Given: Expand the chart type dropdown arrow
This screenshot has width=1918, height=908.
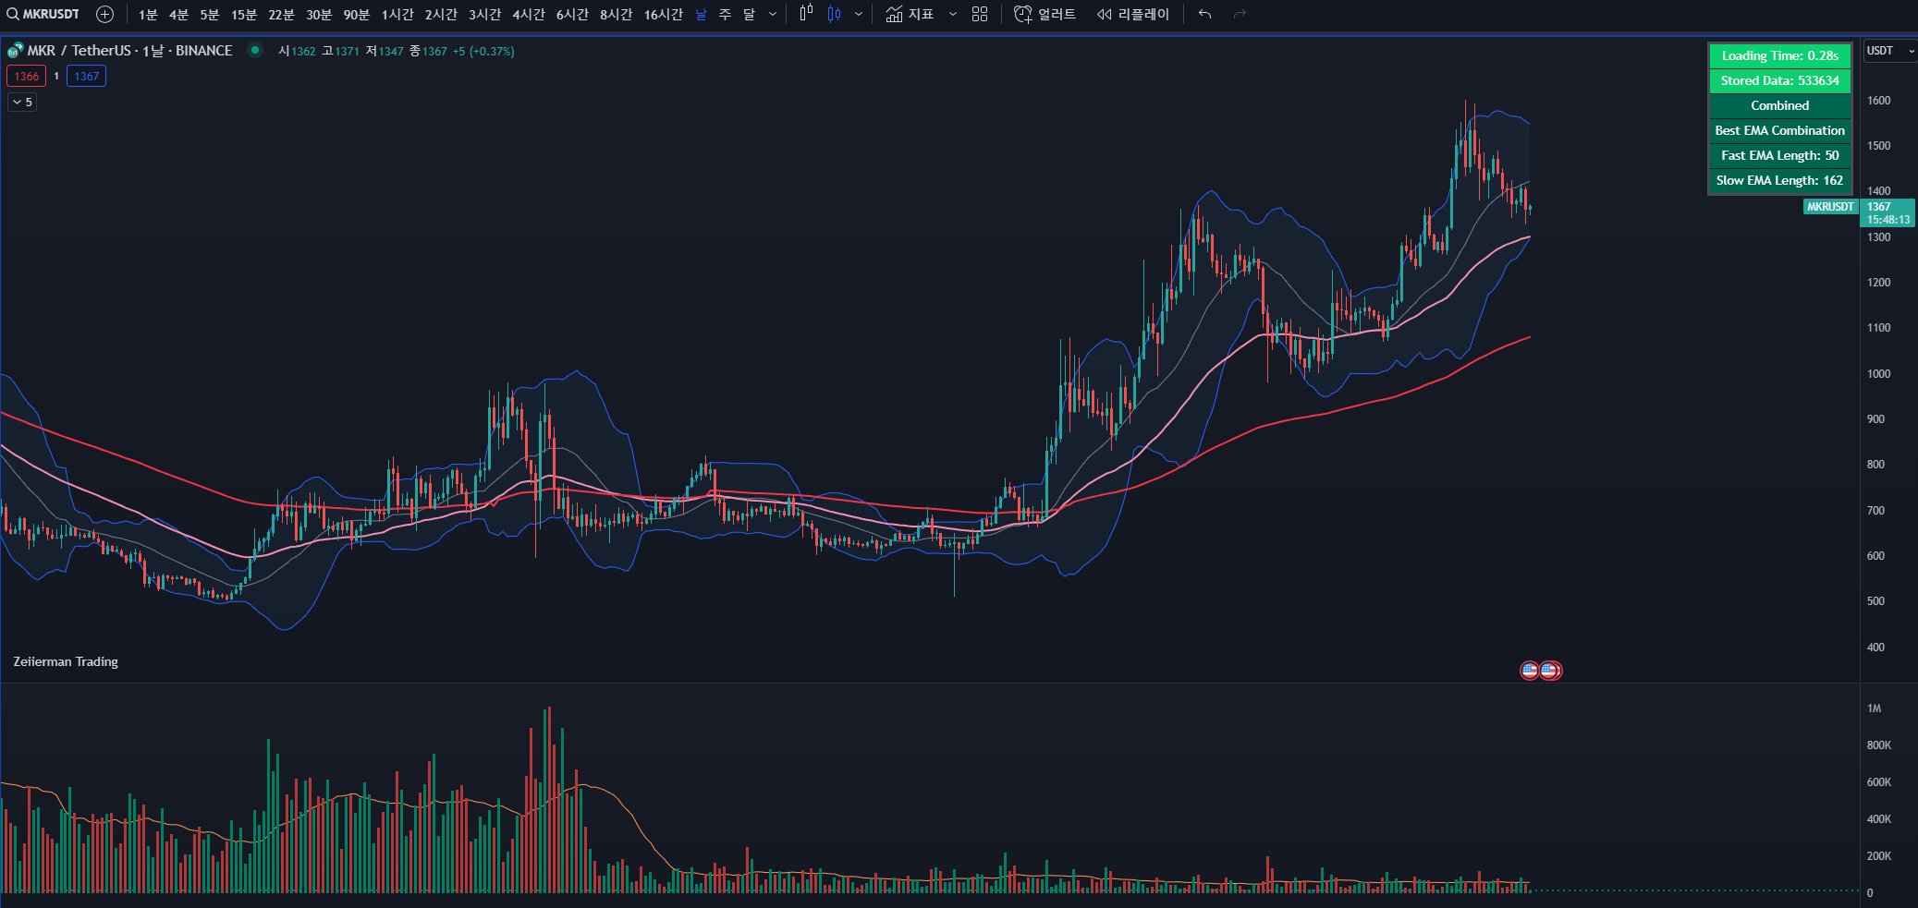Looking at the screenshot, I should (x=859, y=14).
